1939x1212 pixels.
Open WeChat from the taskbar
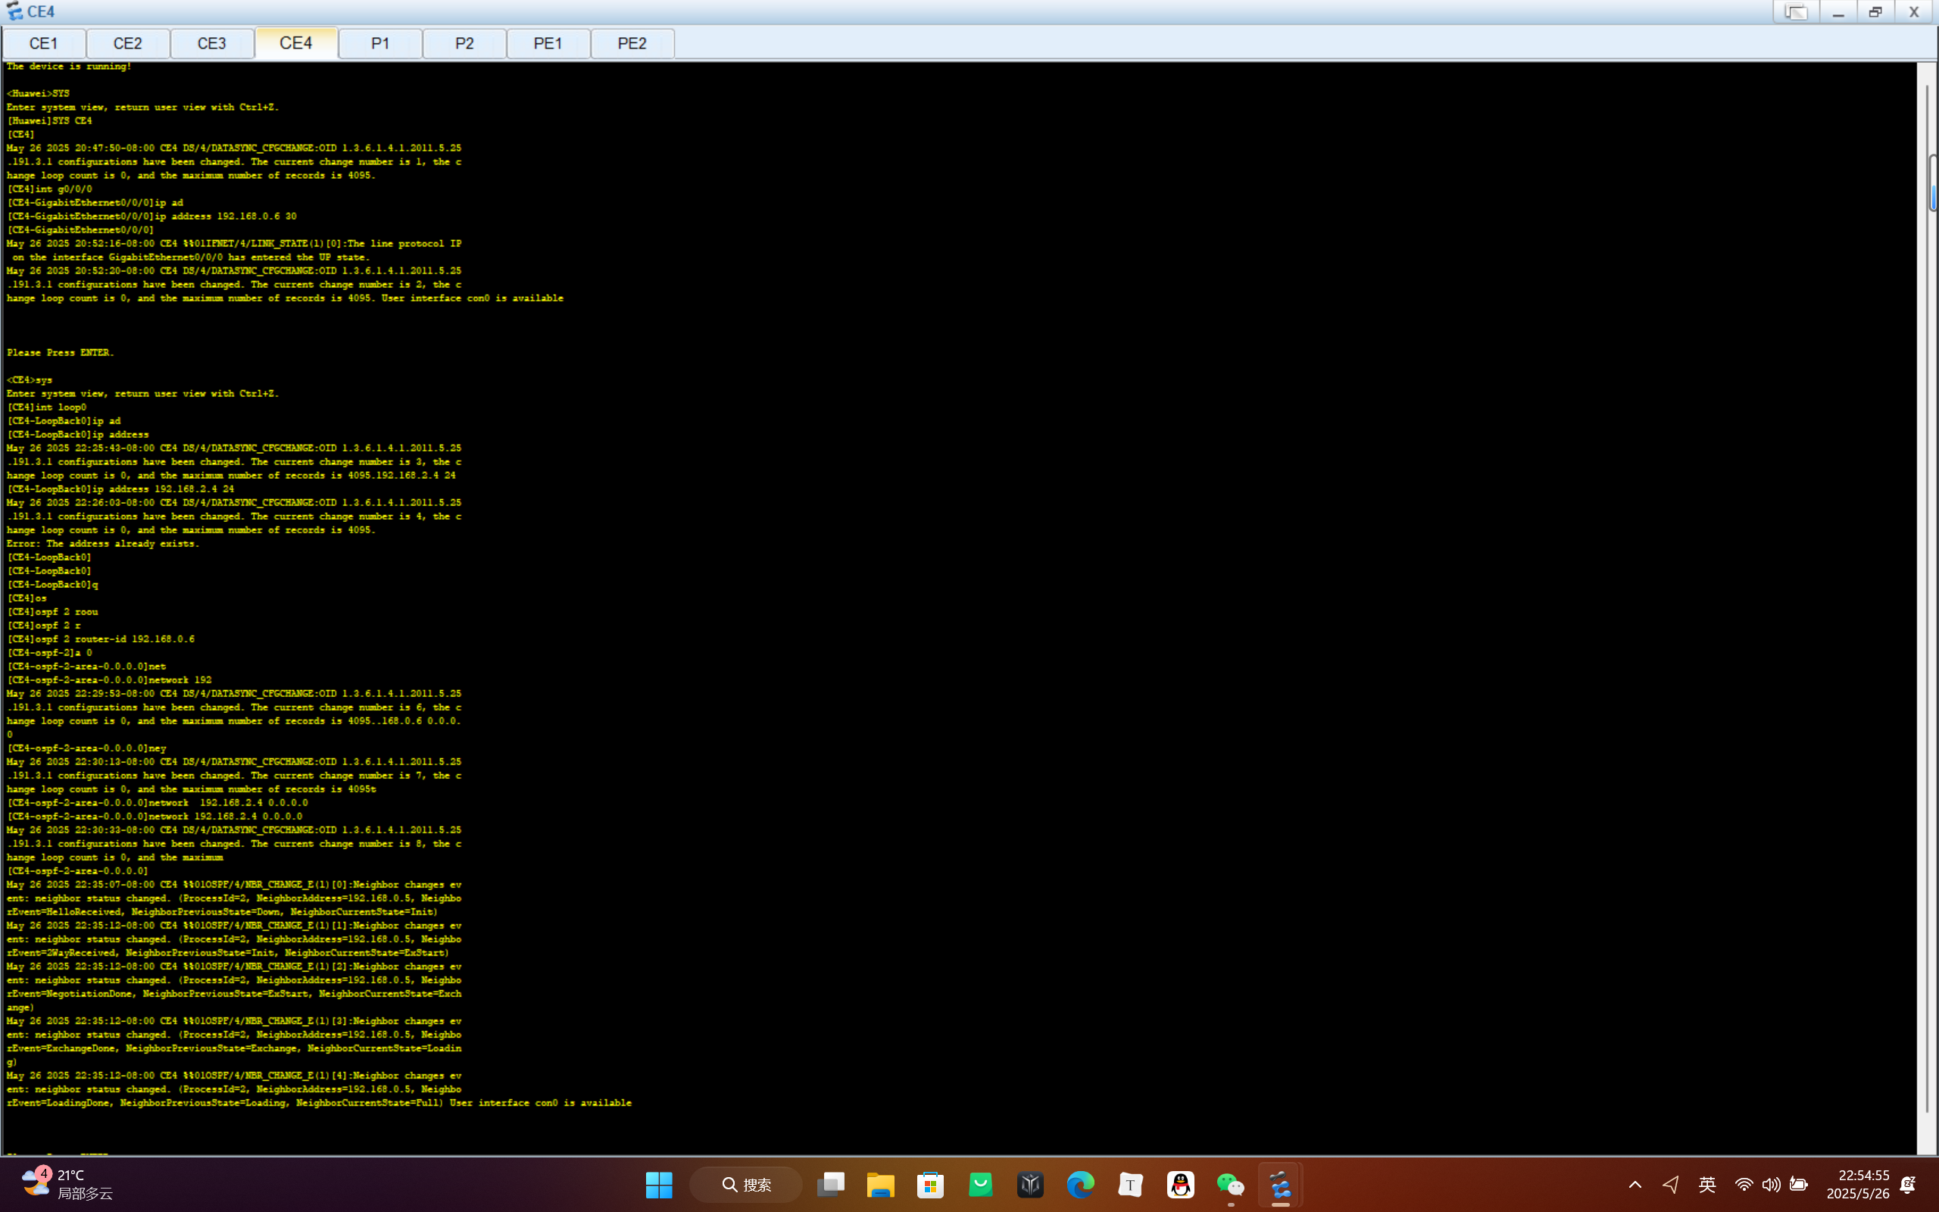(1230, 1185)
